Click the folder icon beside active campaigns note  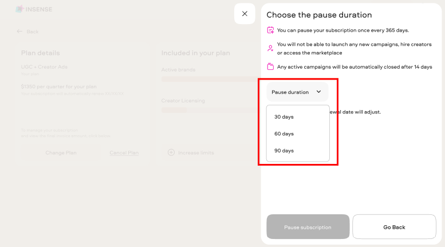point(270,66)
